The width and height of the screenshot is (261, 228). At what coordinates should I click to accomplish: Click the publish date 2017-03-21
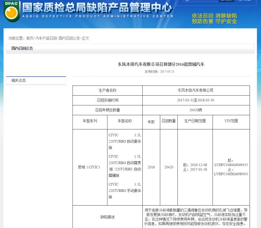167,72
